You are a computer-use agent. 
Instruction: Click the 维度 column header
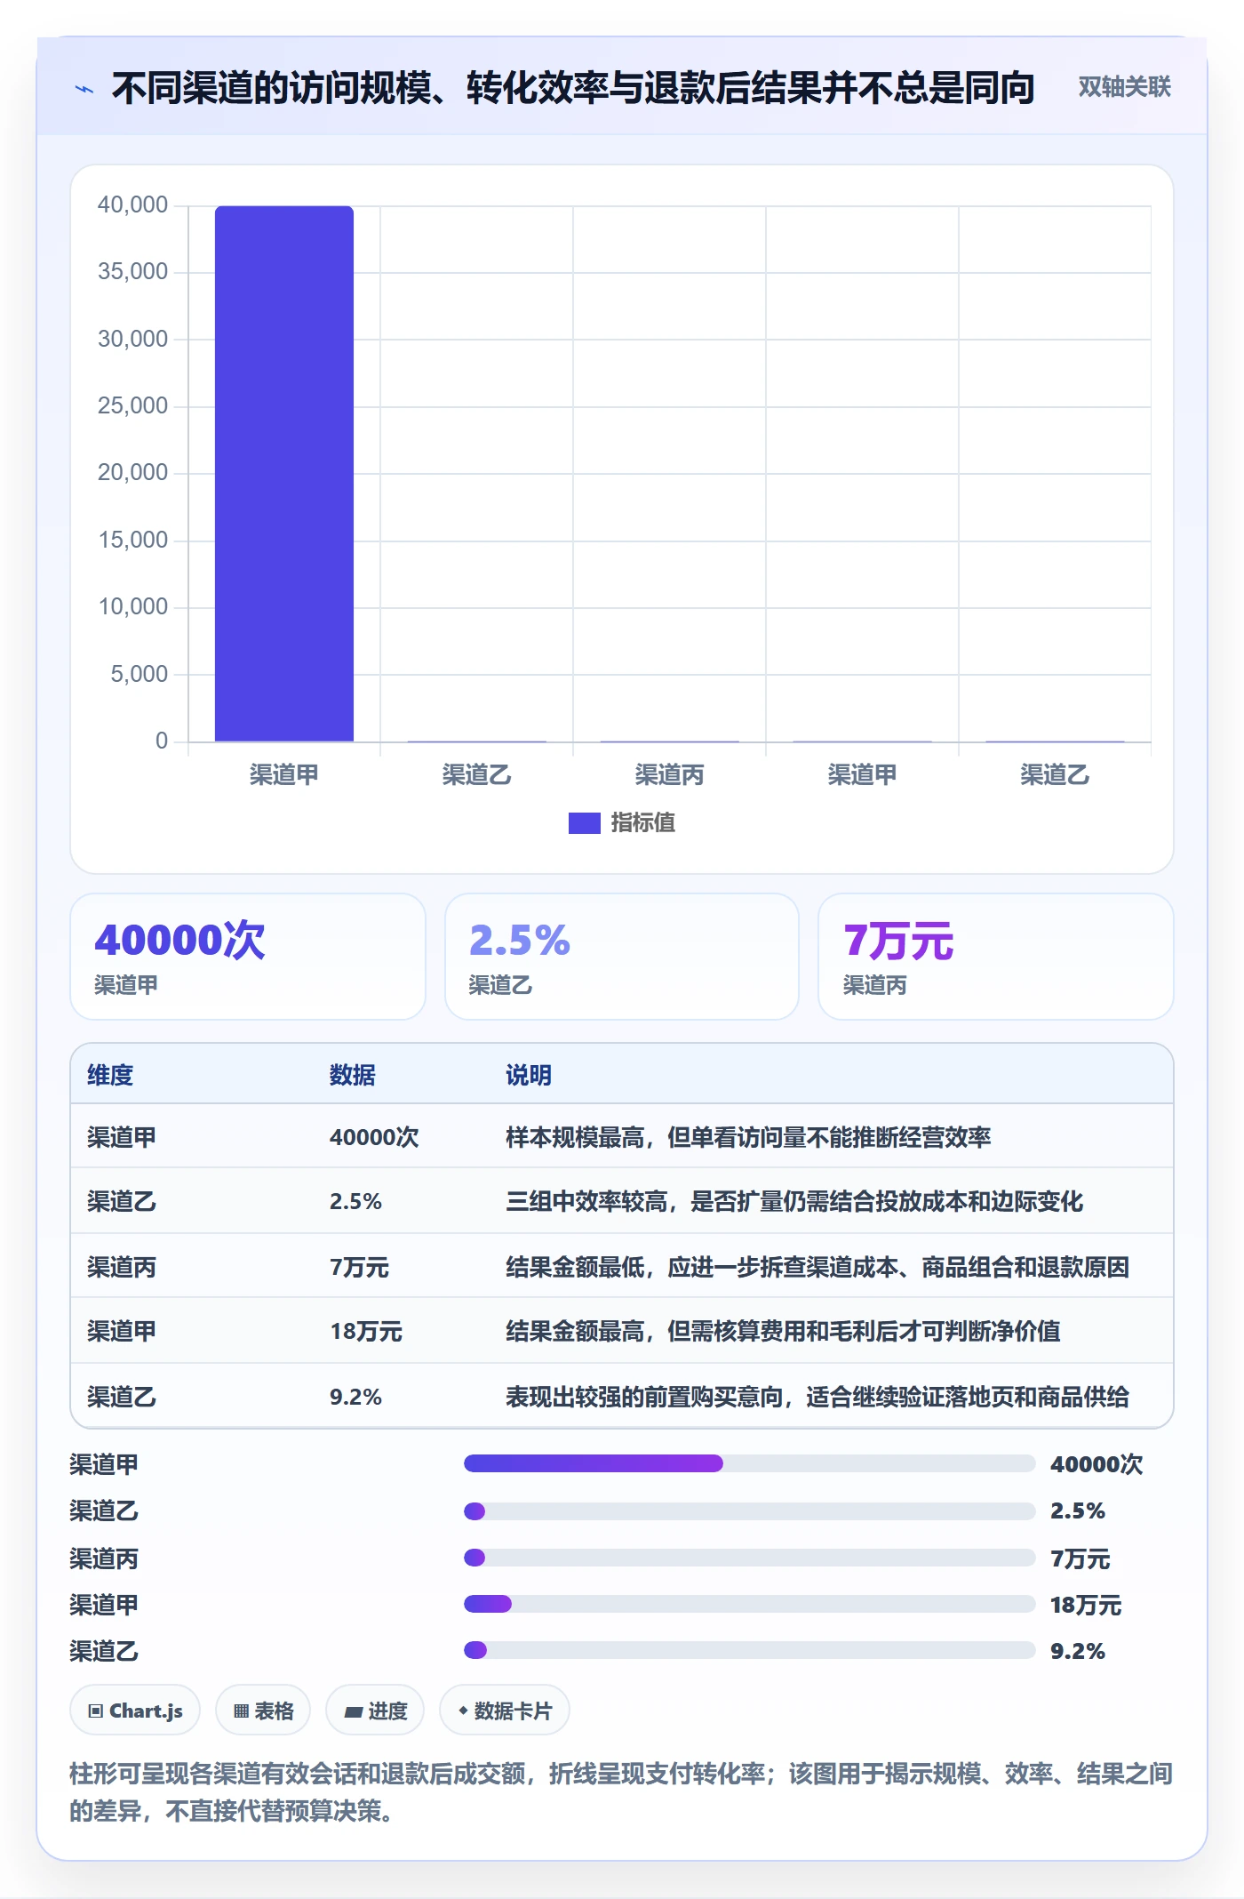click(110, 1075)
